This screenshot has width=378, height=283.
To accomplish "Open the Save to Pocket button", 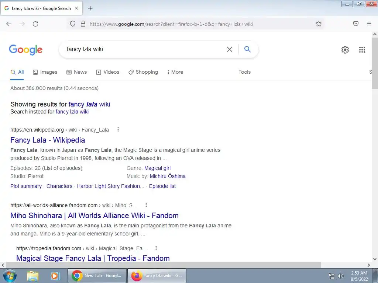I will [356, 24].
